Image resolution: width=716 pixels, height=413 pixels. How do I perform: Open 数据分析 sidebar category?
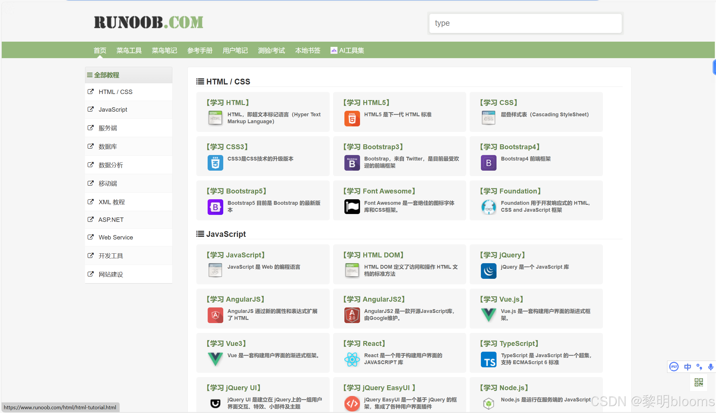pyautogui.click(x=129, y=165)
